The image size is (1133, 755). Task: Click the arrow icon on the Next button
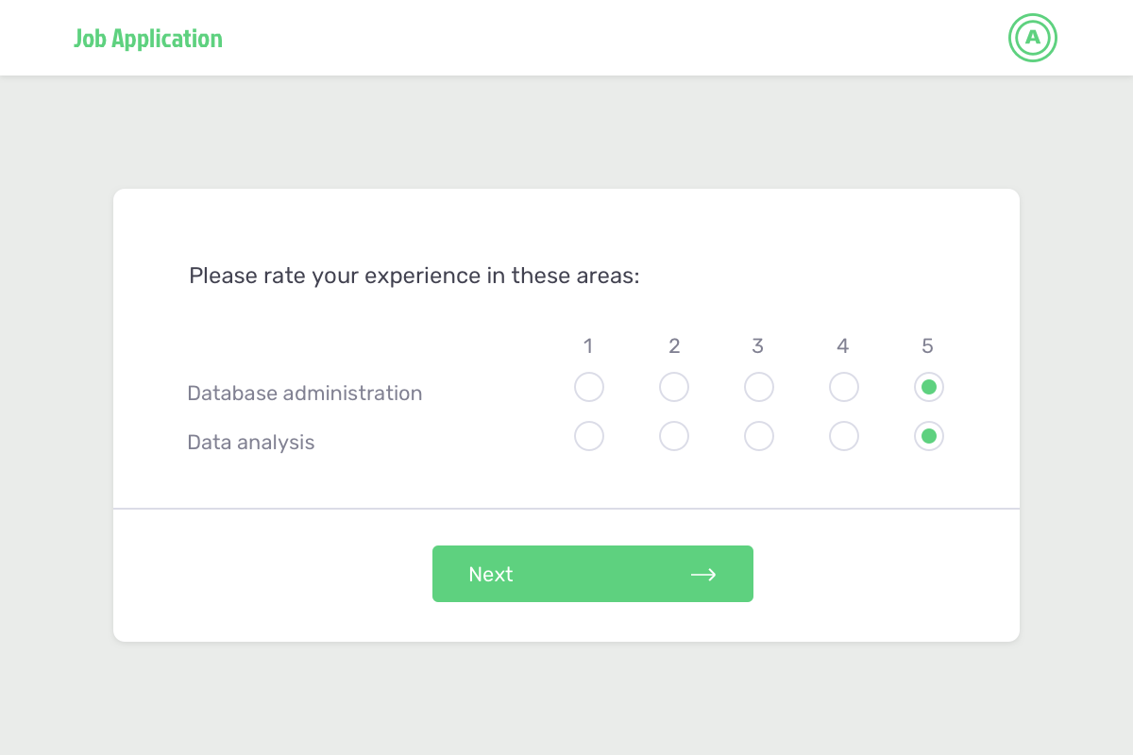tap(703, 574)
